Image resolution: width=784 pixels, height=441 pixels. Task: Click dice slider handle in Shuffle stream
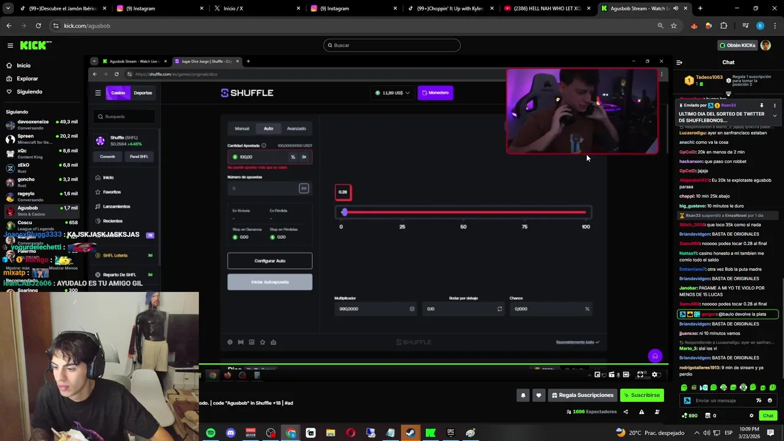344,212
